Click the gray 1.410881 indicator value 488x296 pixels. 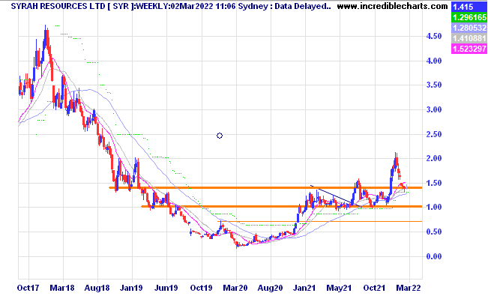tap(469, 38)
